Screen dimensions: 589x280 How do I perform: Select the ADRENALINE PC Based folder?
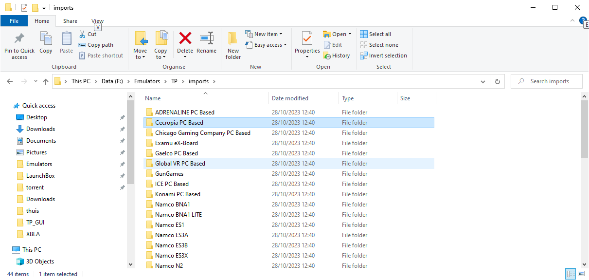(x=289, y=112)
